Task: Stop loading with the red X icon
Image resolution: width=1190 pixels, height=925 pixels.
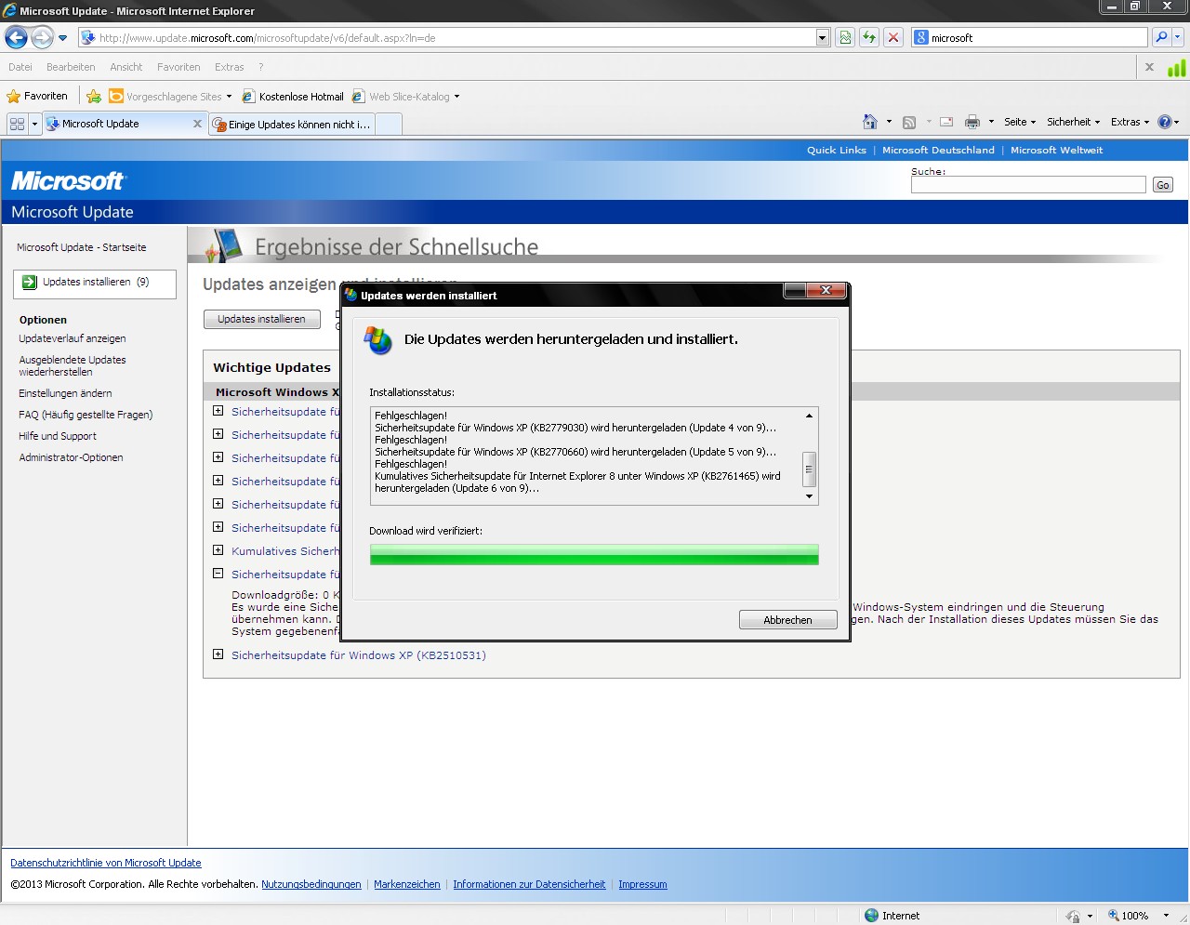Action: pos(893,38)
